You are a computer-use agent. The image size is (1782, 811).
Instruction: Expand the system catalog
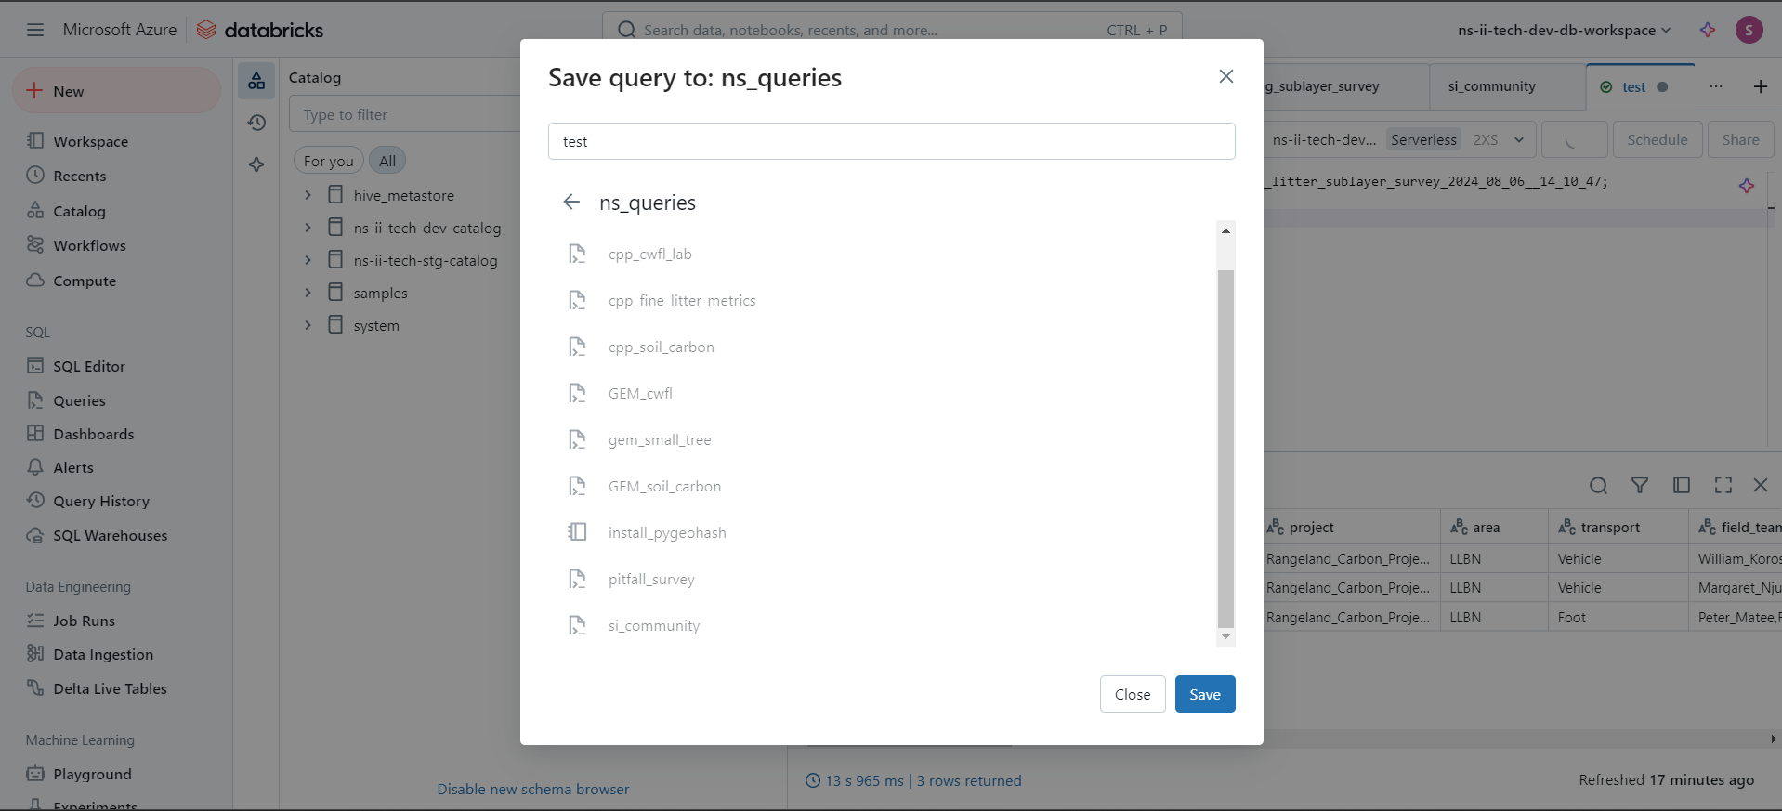pos(308,325)
